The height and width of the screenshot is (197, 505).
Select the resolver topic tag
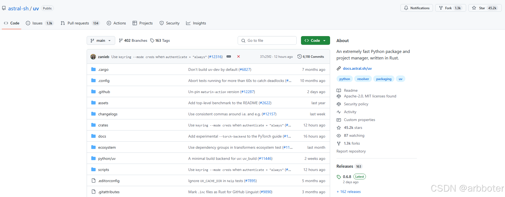pos(363,79)
